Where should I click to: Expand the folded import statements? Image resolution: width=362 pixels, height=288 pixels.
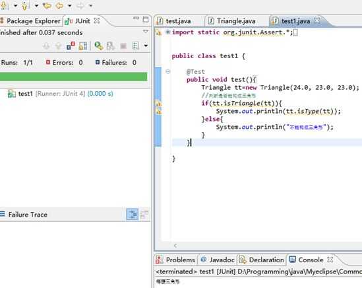click(168, 32)
